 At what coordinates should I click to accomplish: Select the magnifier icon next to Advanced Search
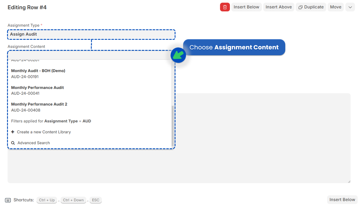[13, 143]
